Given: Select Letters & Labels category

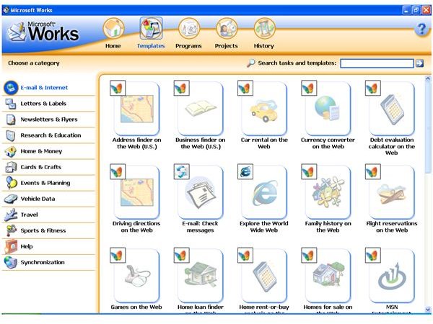Looking at the screenshot, I should (48, 104).
